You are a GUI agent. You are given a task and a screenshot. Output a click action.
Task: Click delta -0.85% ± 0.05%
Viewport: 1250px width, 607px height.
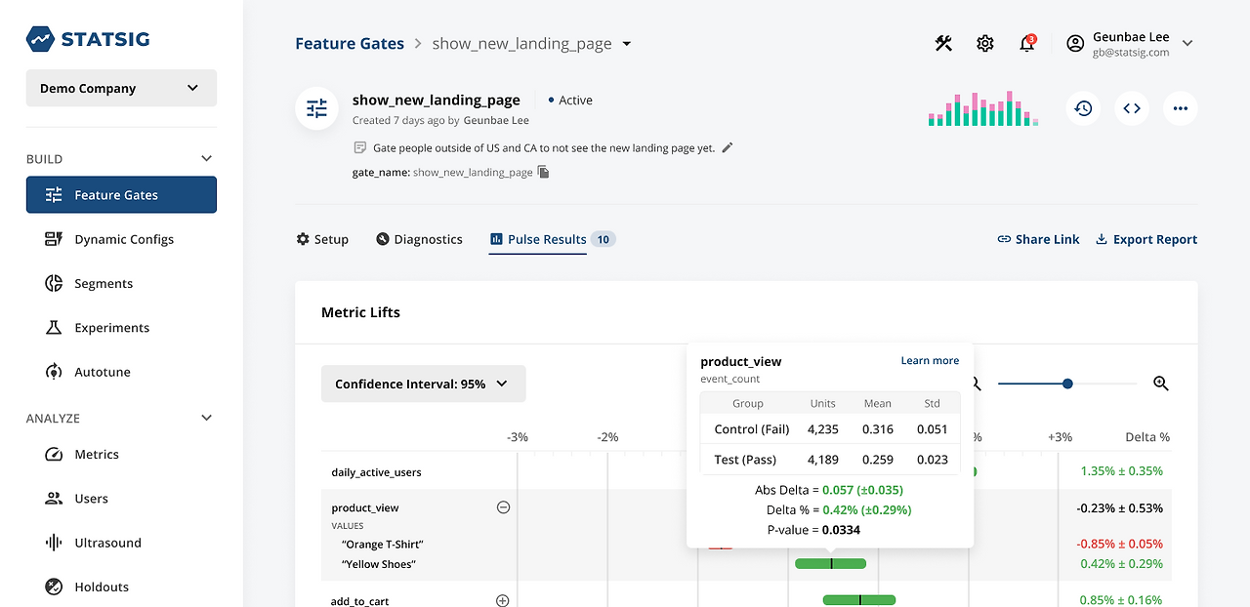coord(1120,544)
